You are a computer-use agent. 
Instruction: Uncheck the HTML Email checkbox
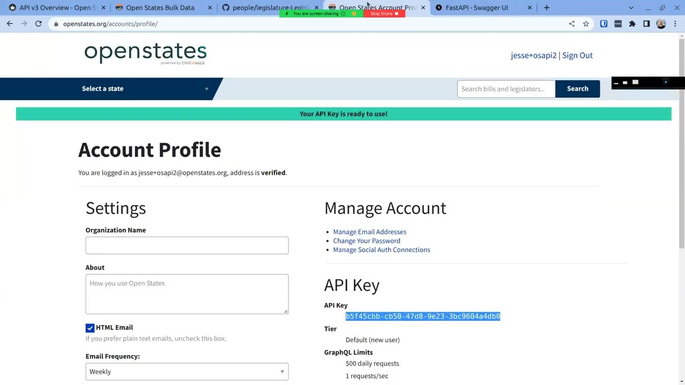point(90,328)
